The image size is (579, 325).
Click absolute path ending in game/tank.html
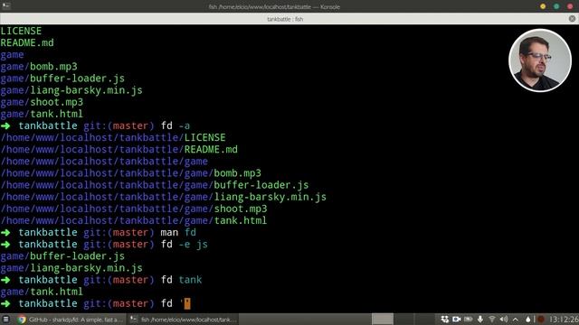click(x=134, y=220)
